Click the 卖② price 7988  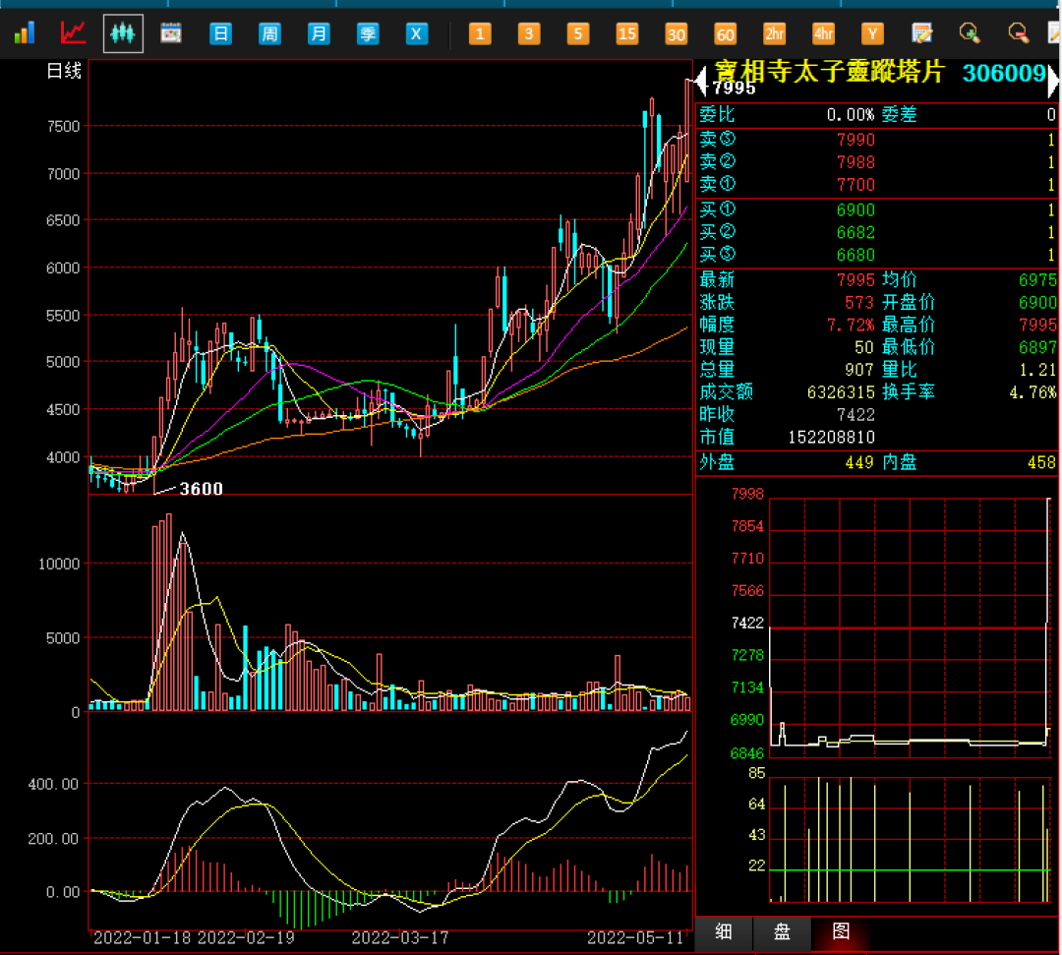pyautogui.click(x=855, y=162)
